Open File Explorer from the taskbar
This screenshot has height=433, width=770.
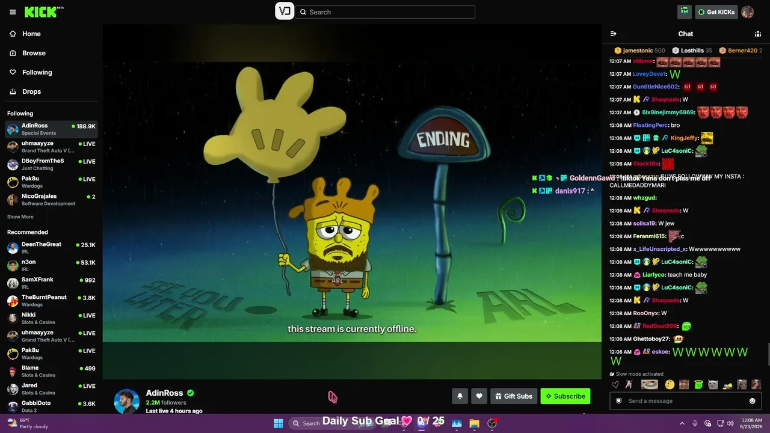pyautogui.click(x=474, y=423)
